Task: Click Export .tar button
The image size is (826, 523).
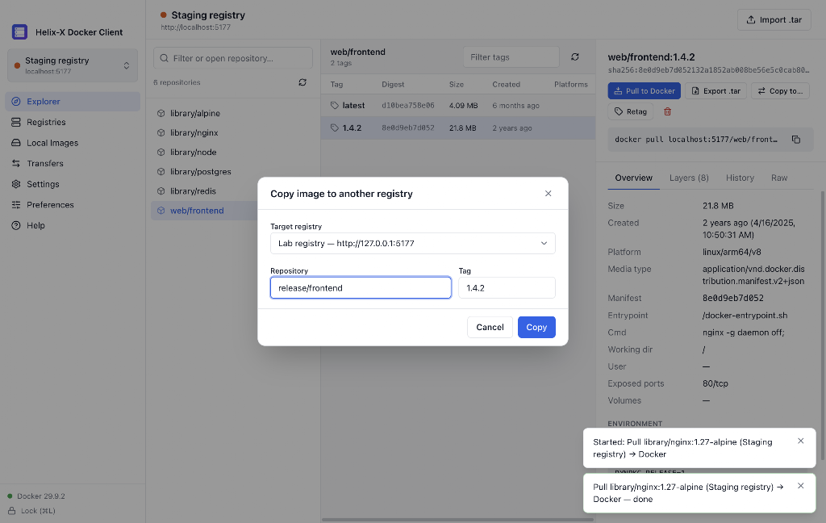Action: 716,90
